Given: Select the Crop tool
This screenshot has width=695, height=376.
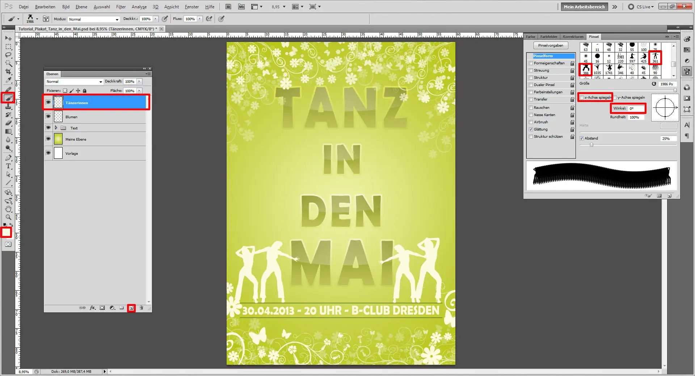Looking at the screenshot, I should (8, 71).
